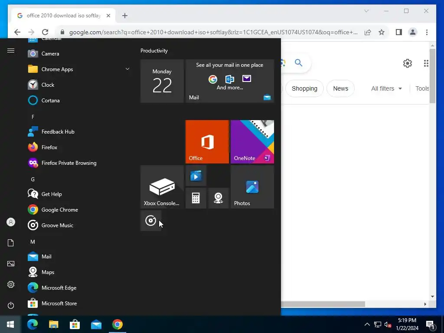The height and width of the screenshot is (333, 444).
Task: Expand the Start menu hamburger button
Action: pyautogui.click(x=11, y=50)
